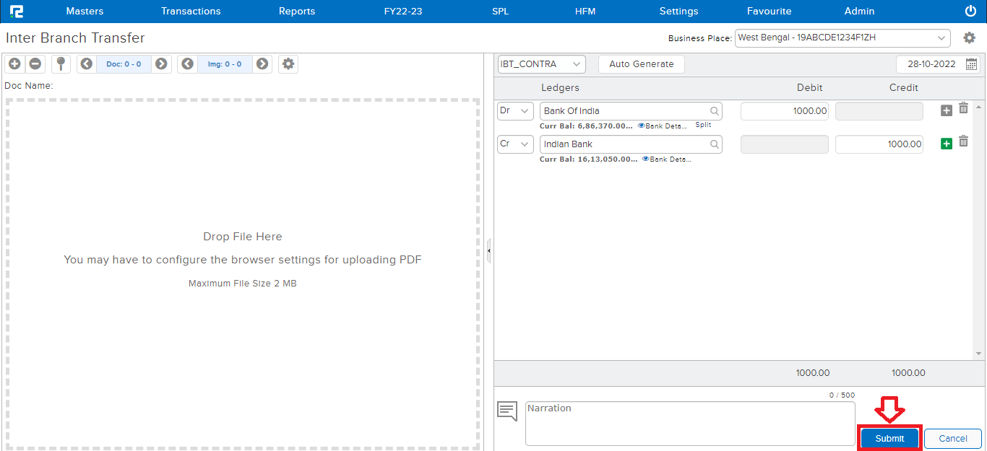Open the Dr type dropdown
The width and height of the screenshot is (987, 451).
[x=515, y=111]
